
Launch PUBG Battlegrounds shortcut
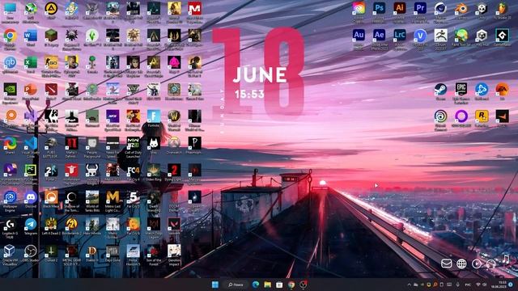51,143
